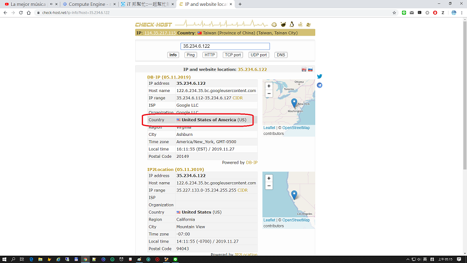Click the HTTP check button
Viewport: 467px width, 263px height.
[210, 55]
